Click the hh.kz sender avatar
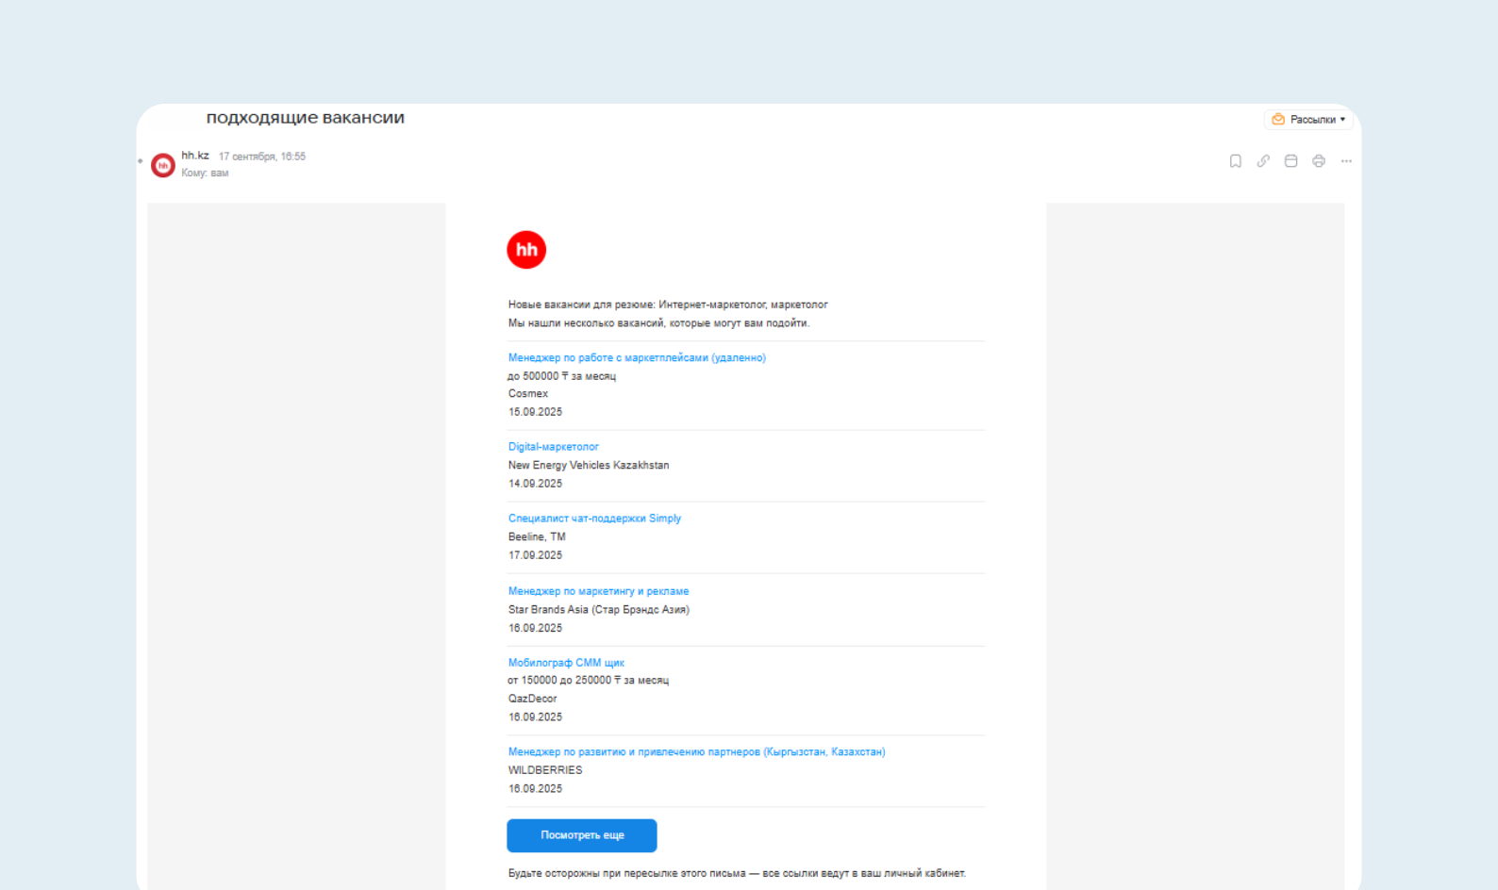 163,165
